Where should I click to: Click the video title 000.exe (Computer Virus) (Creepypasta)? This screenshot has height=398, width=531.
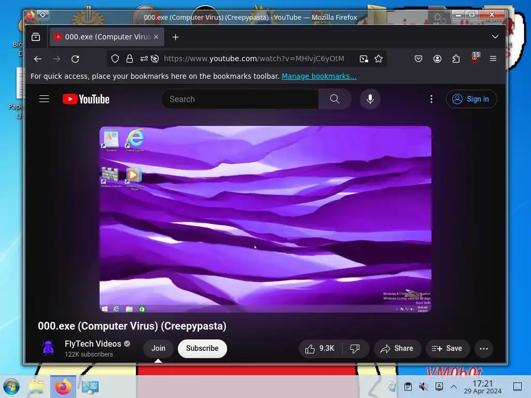[x=132, y=326]
